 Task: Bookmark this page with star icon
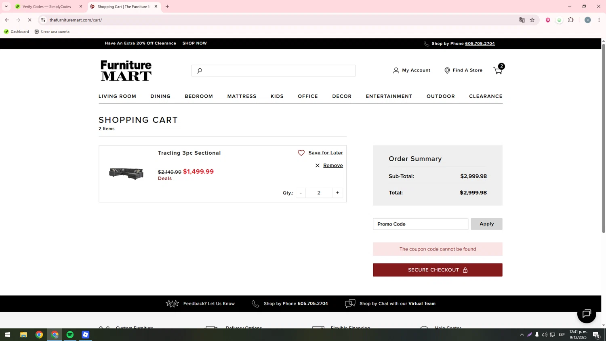[532, 20]
